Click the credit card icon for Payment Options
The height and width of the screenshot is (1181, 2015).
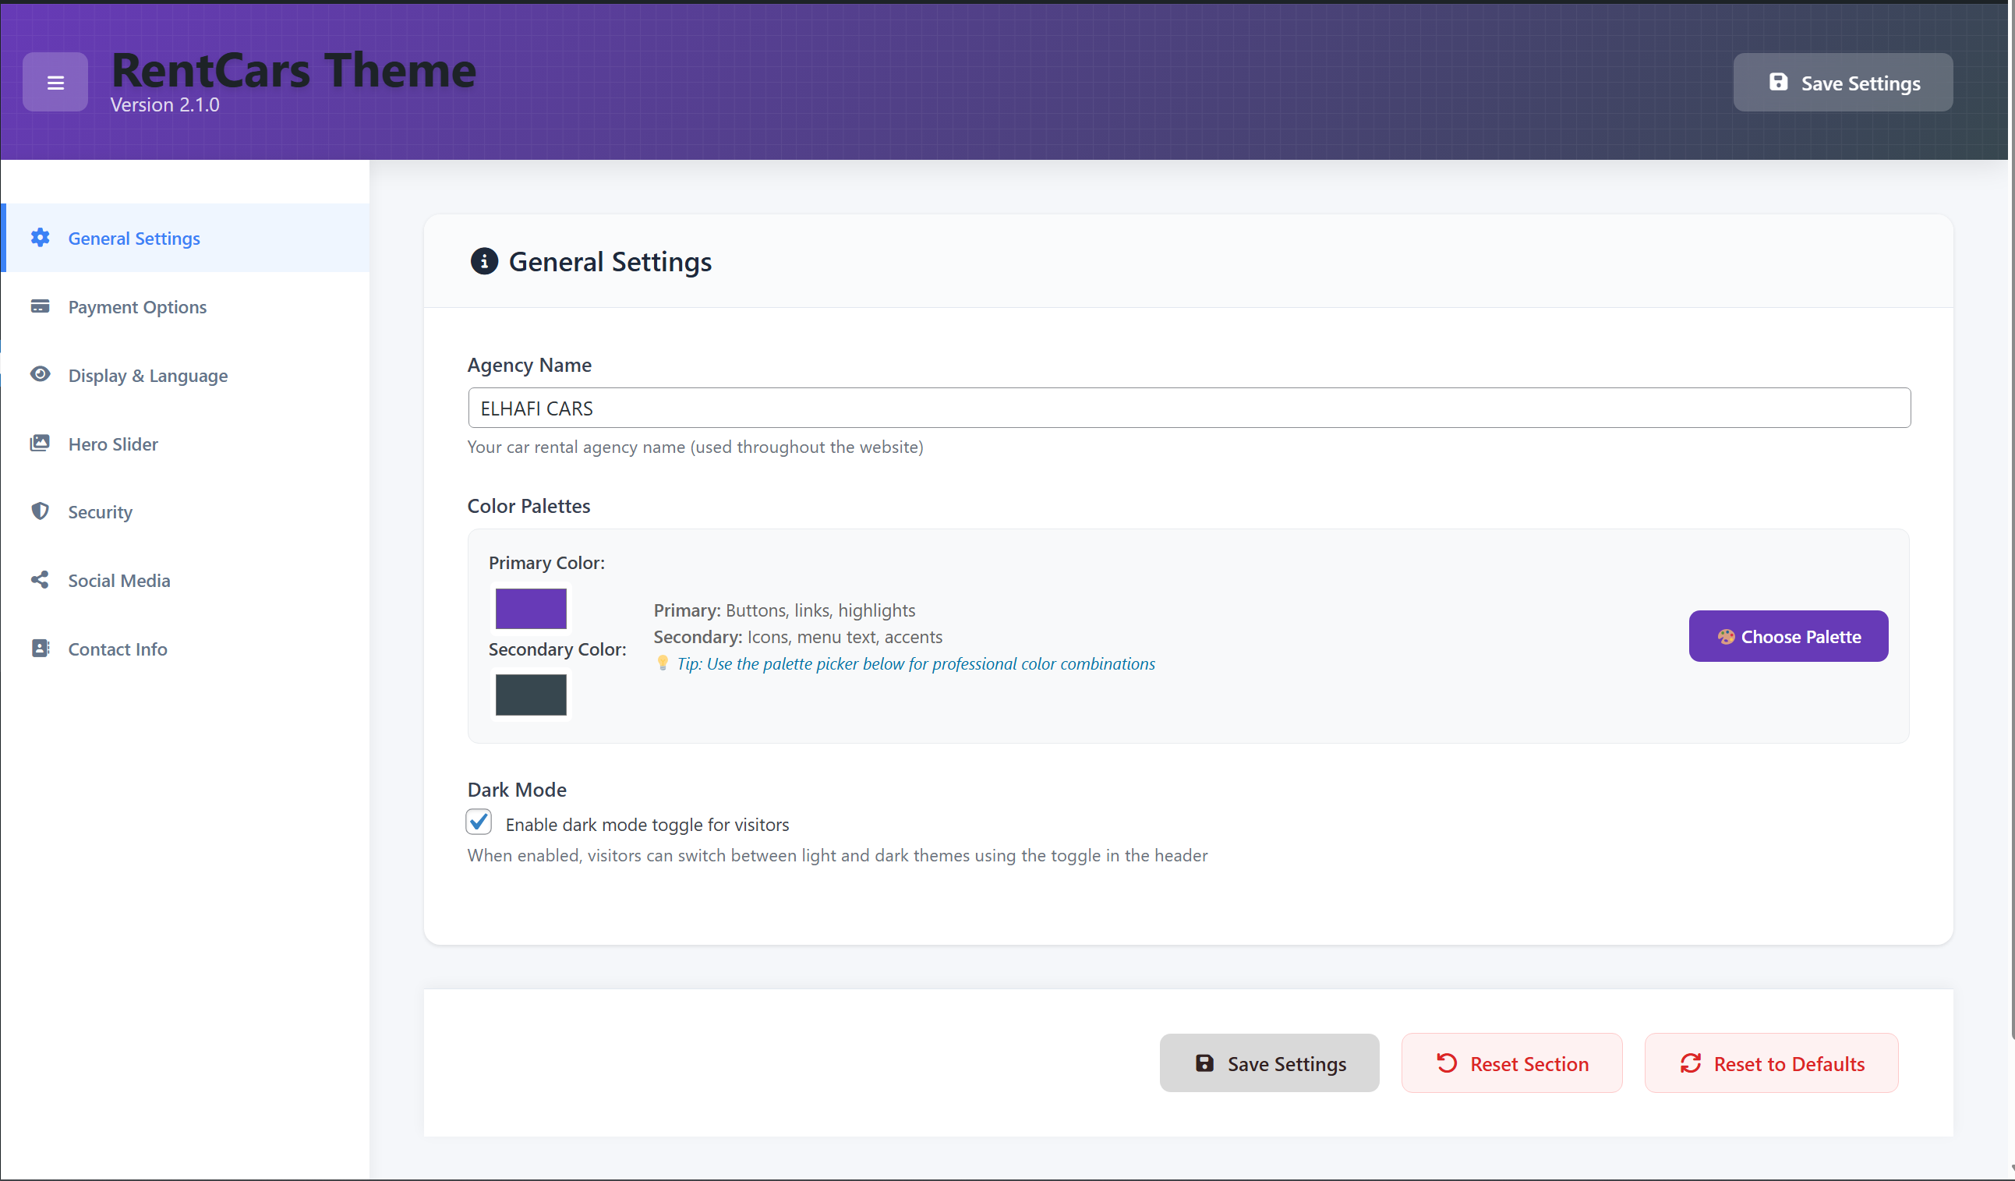click(x=40, y=306)
